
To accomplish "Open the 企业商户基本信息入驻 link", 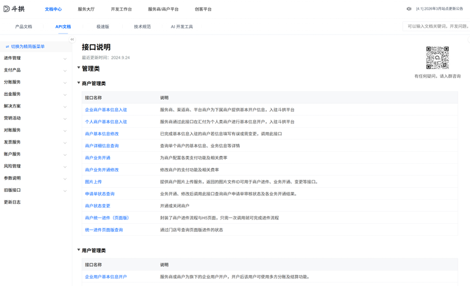I will (x=106, y=110).
